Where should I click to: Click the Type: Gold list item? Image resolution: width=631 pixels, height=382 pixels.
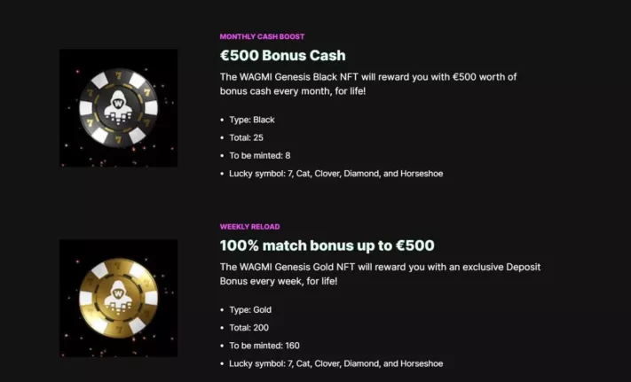[250, 309]
